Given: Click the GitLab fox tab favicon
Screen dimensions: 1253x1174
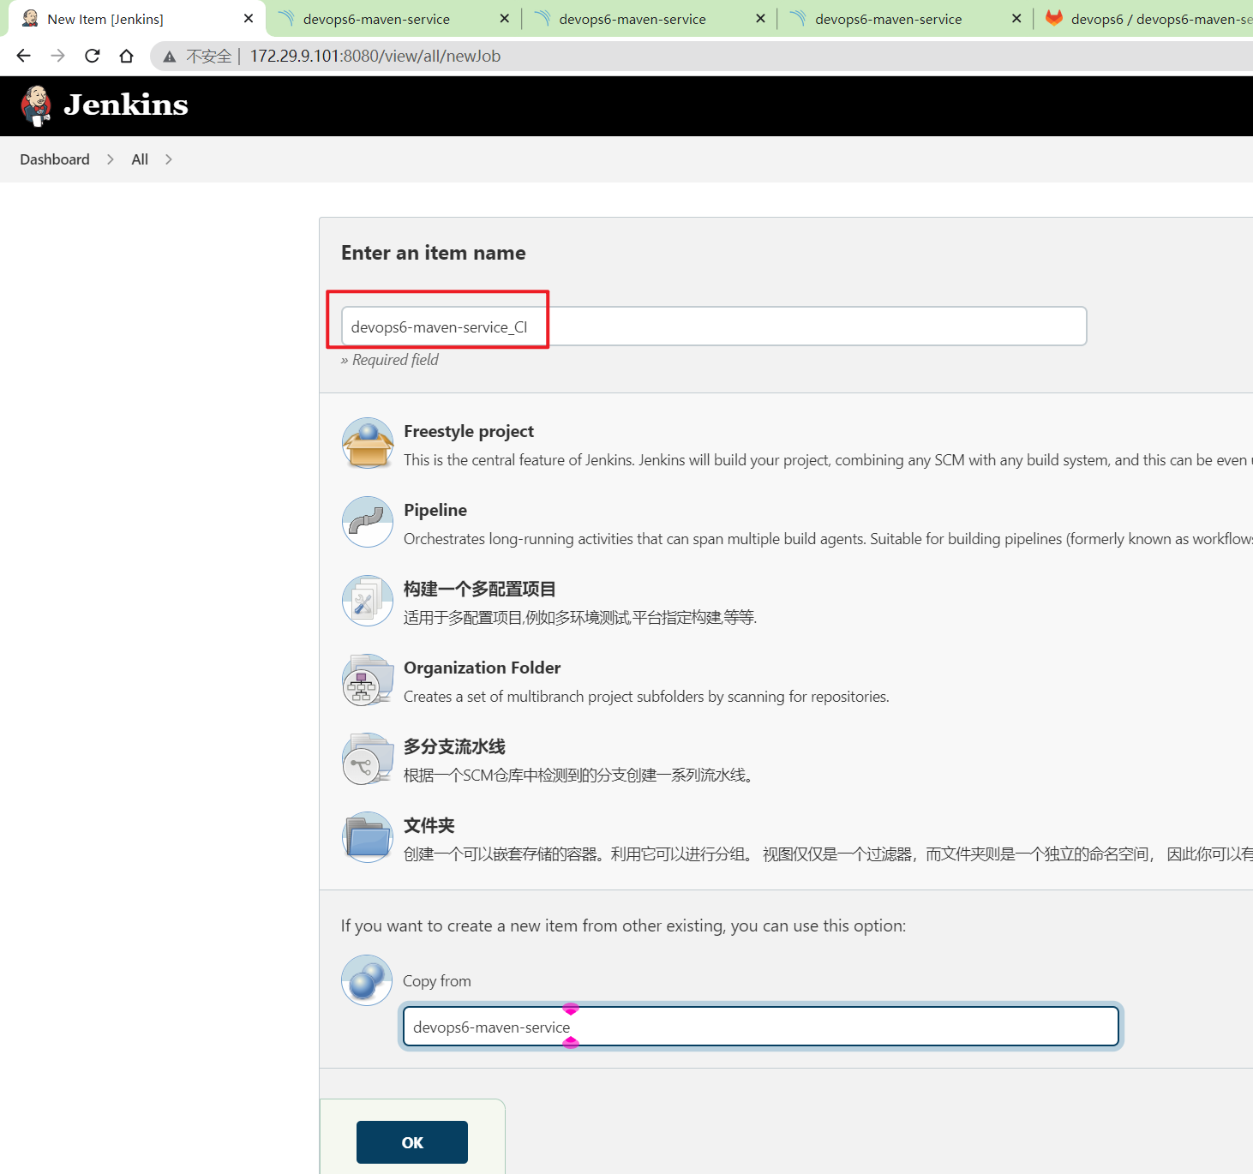Looking at the screenshot, I should pyautogui.click(x=1054, y=18).
